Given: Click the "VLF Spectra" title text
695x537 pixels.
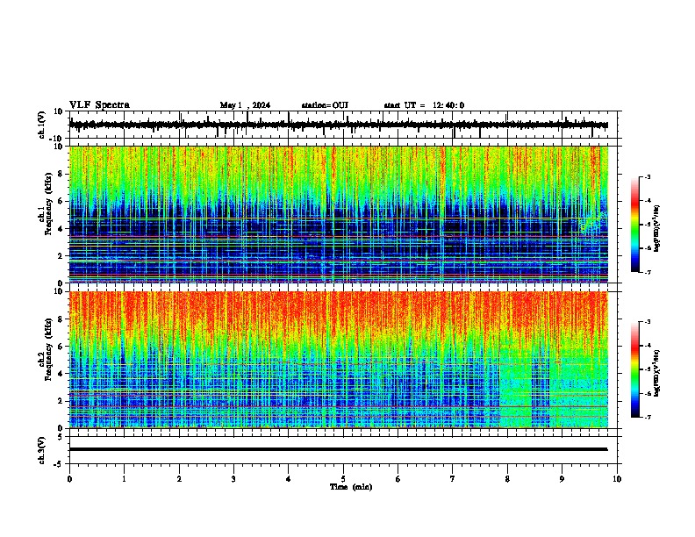Looking at the screenshot, I should click(99, 105).
